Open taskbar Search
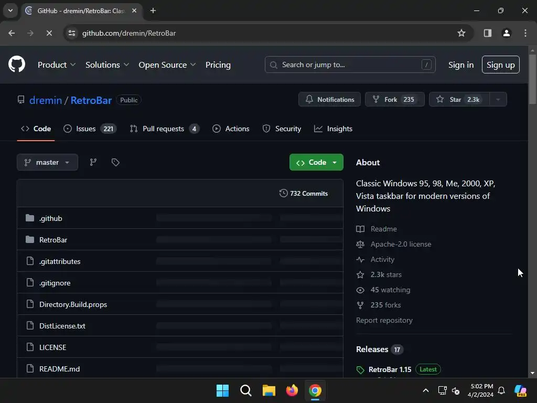537x403 pixels. pyautogui.click(x=245, y=390)
